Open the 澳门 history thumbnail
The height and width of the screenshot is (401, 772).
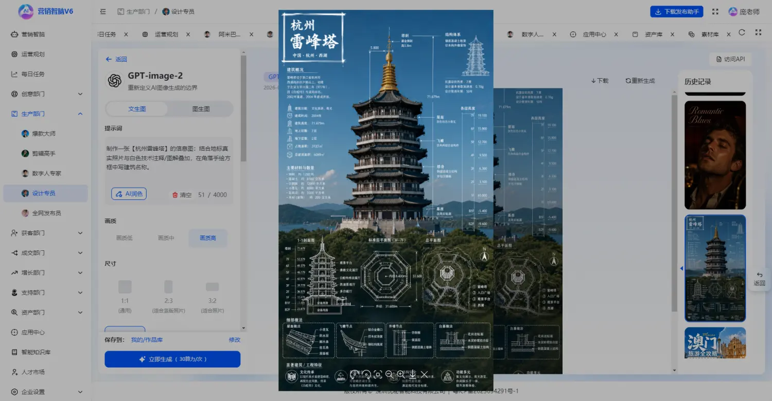[x=715, y=343]
